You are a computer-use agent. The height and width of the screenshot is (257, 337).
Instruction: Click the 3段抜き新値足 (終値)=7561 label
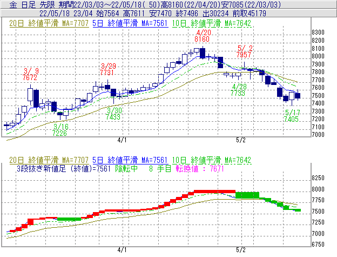tap(64, 168)
